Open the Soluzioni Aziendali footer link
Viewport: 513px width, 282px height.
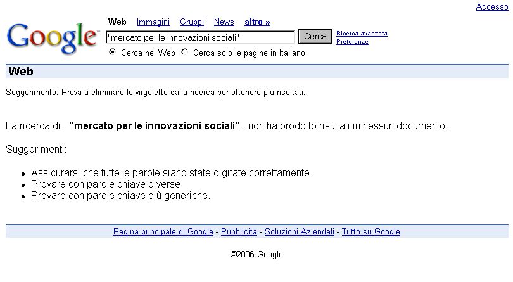[x=300, y=232]
